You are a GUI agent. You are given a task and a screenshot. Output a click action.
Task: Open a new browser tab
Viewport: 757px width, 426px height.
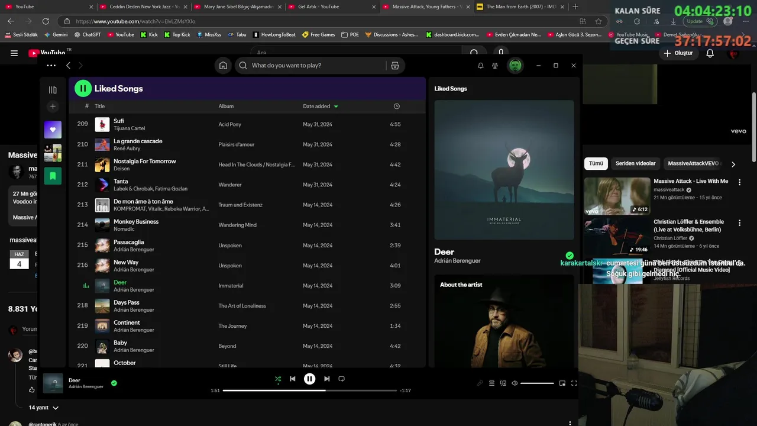pos(575,7)
